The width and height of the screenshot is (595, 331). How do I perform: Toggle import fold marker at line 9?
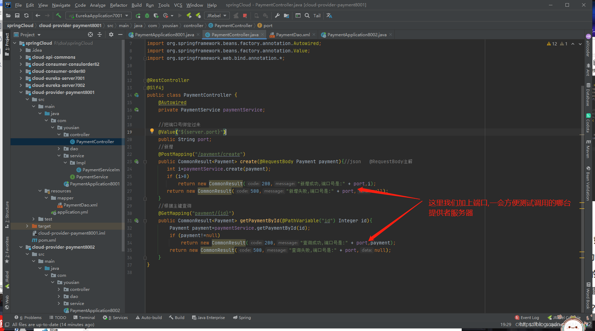tap(145, 58)
